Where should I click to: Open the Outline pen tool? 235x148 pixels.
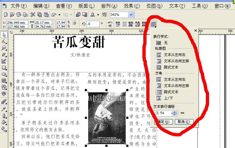[4, 116]
